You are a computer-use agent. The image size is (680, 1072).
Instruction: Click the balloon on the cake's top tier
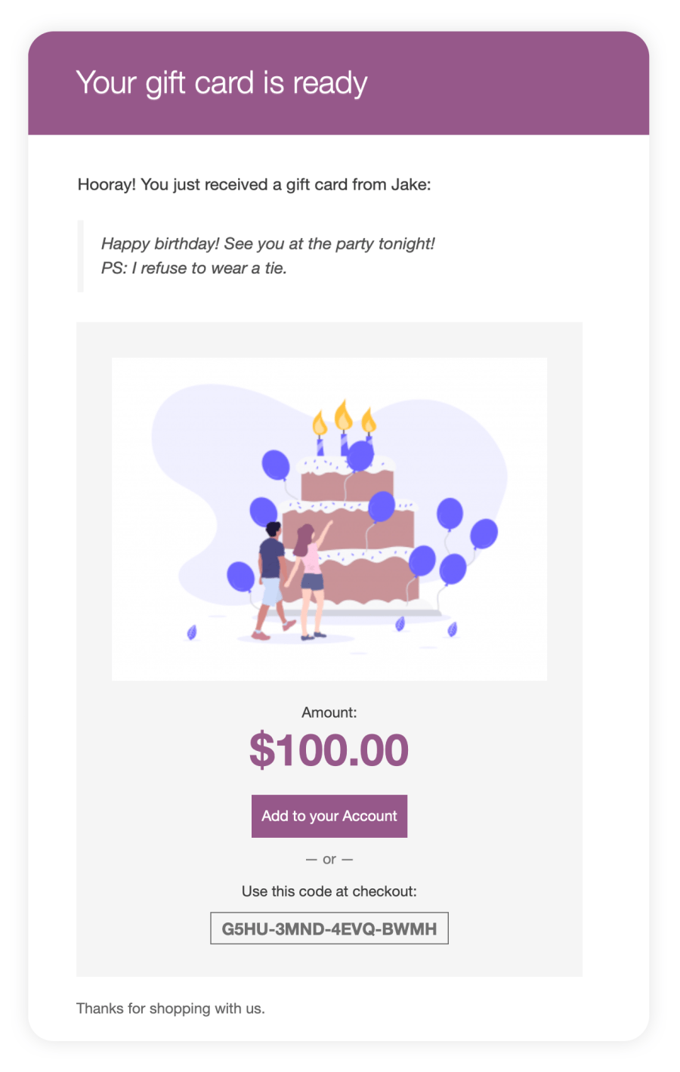coord(360,456)
